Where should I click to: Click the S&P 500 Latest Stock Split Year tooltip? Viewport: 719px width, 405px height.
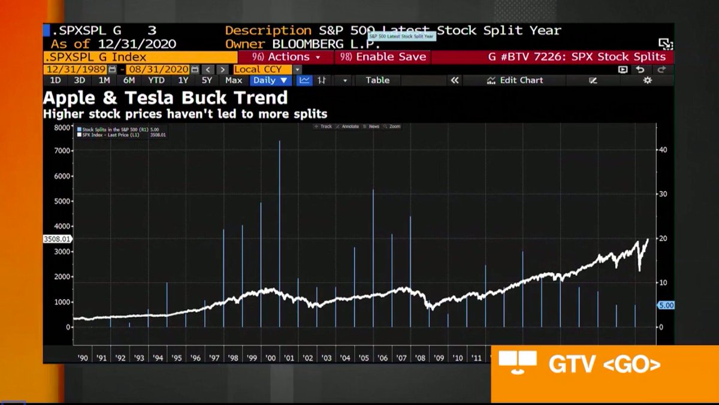(401, 37)
